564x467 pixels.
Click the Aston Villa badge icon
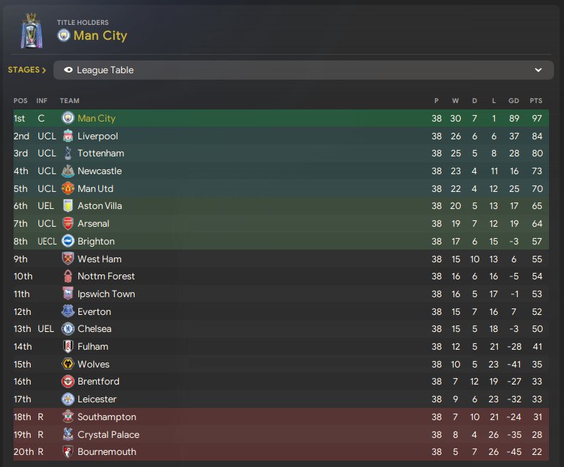68,206
